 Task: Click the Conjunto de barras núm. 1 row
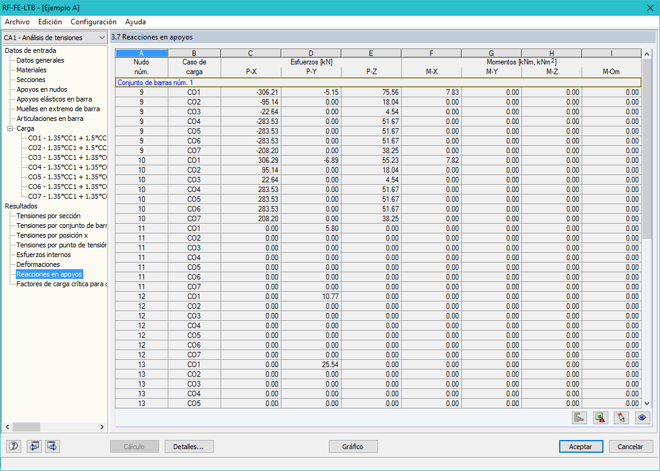(x=378, y=83)
